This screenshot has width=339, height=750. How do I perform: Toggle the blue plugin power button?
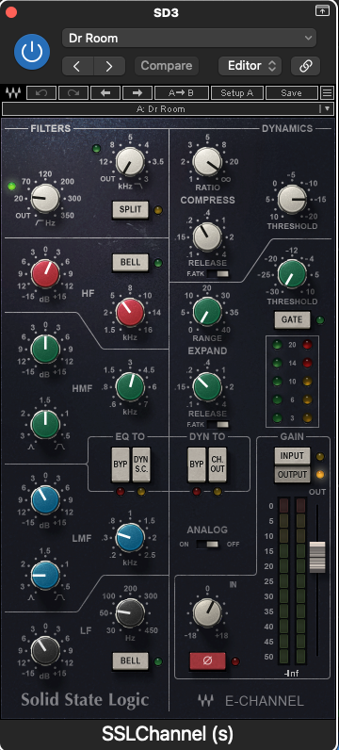pos(32,52)
